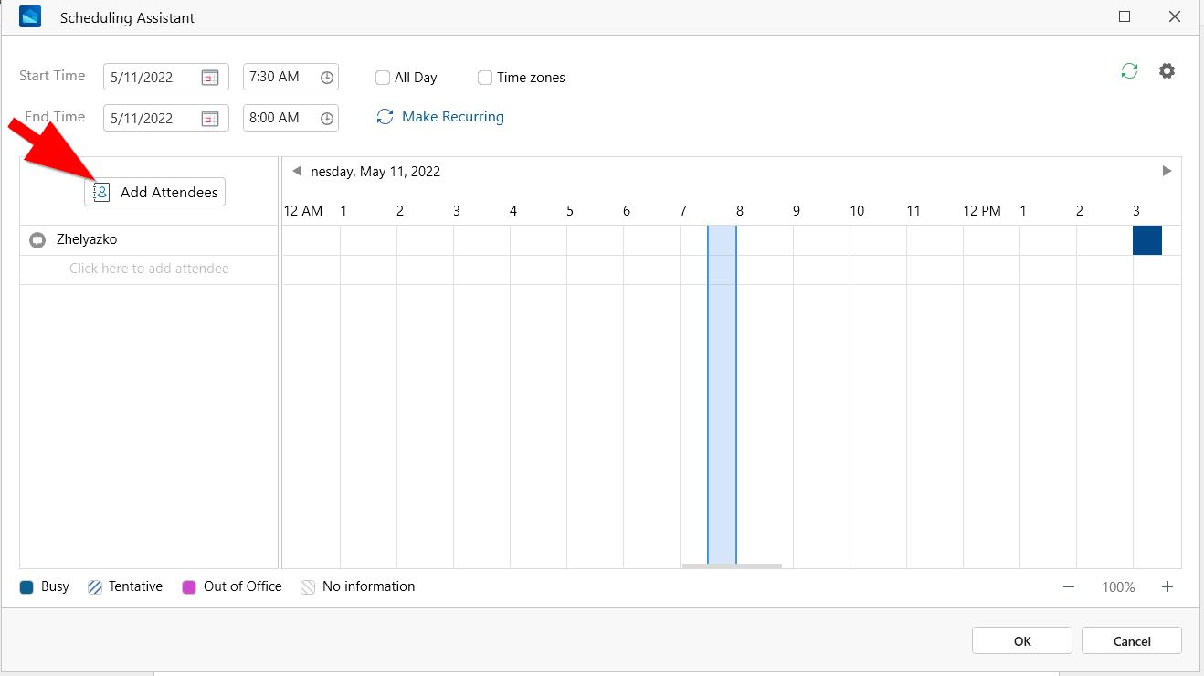Click the horizontal timeline scrollbar thumb
The width and height of the screenshot is (1204, 676).
(732, 566)
